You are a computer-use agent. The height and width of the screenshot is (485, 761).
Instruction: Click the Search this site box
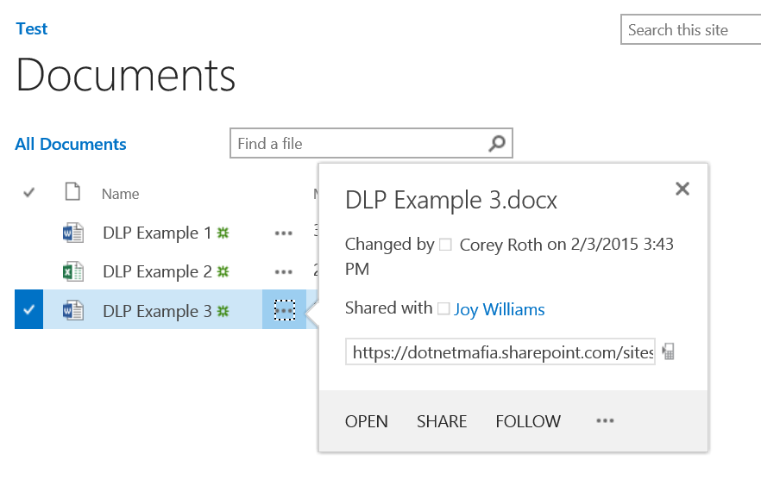690,29
